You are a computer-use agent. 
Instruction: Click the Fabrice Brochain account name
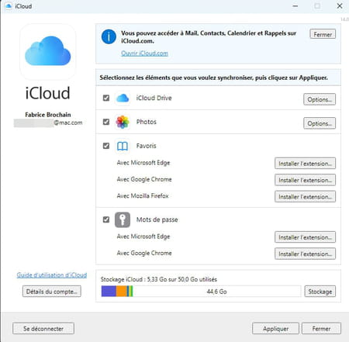point(48,115)
